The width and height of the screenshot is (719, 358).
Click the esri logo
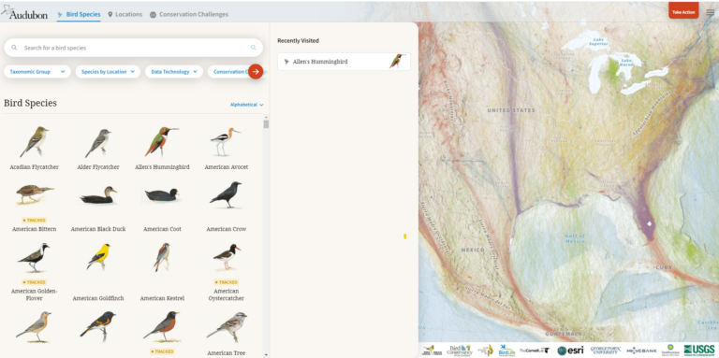[x=570, y=351]
